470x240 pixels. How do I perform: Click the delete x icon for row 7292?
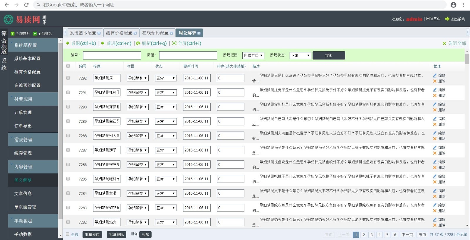pyautogui.click(x=435, y=81)
